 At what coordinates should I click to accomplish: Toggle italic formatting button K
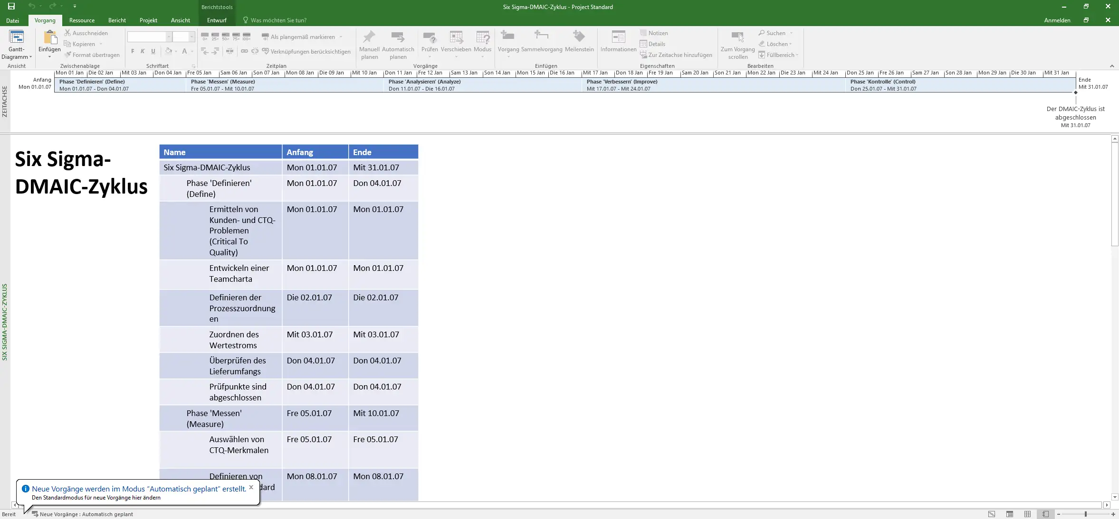click(x=143, y=51)
